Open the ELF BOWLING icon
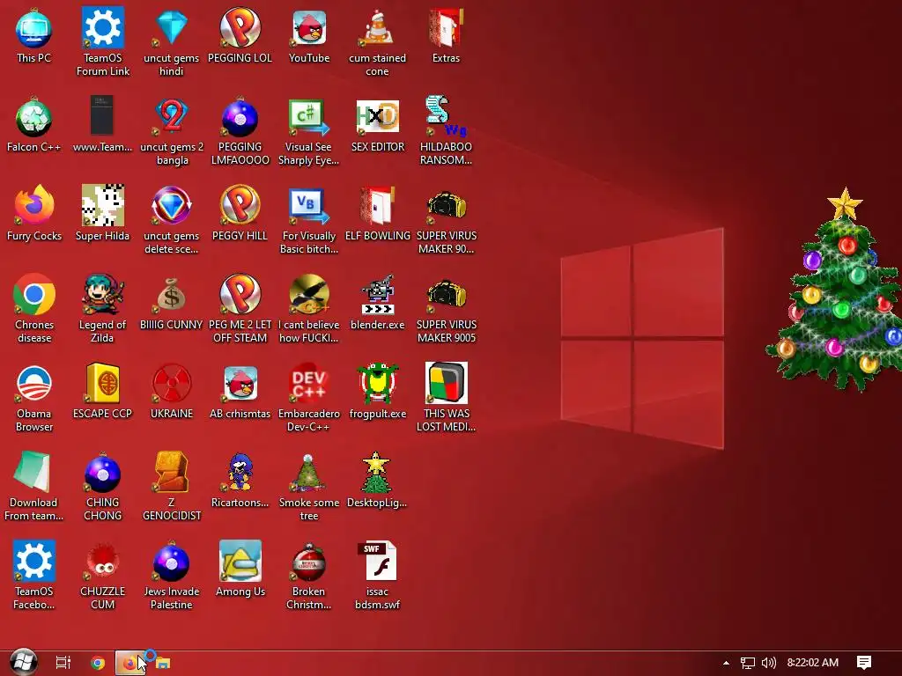This screenshot has width=902, height=676. [x=377, y=213]
